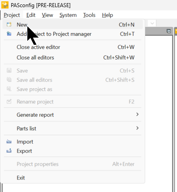Select Add project to Project manager

(x=73, y=34)
